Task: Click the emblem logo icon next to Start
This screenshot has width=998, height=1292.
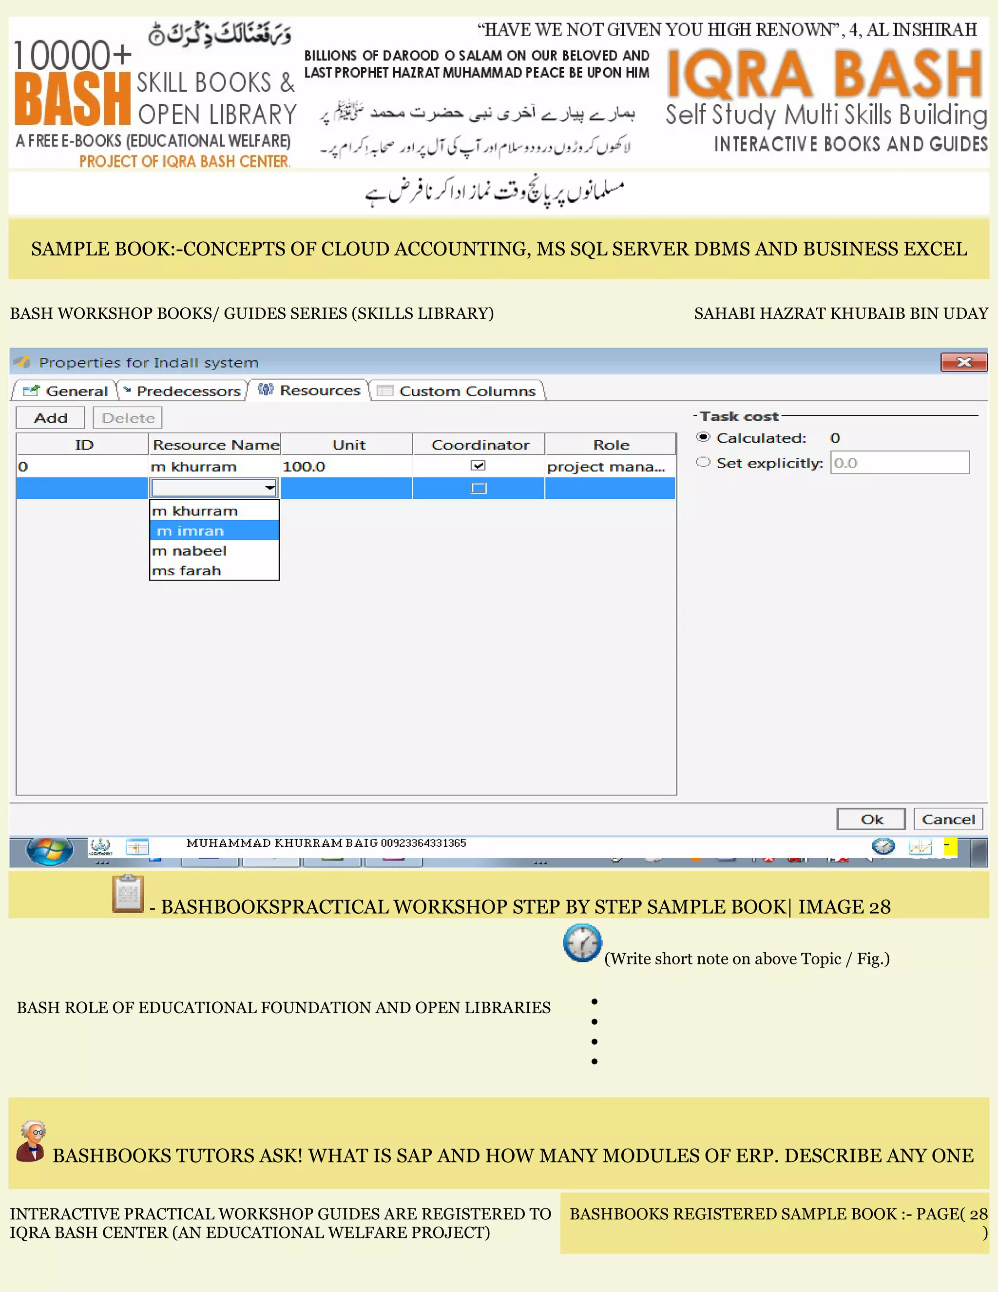Action: (100, 847)
